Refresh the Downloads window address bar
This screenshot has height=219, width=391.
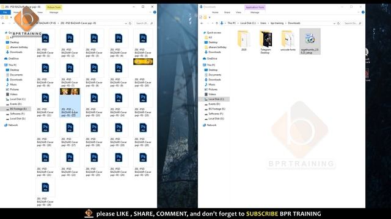[x=338, y=23]
